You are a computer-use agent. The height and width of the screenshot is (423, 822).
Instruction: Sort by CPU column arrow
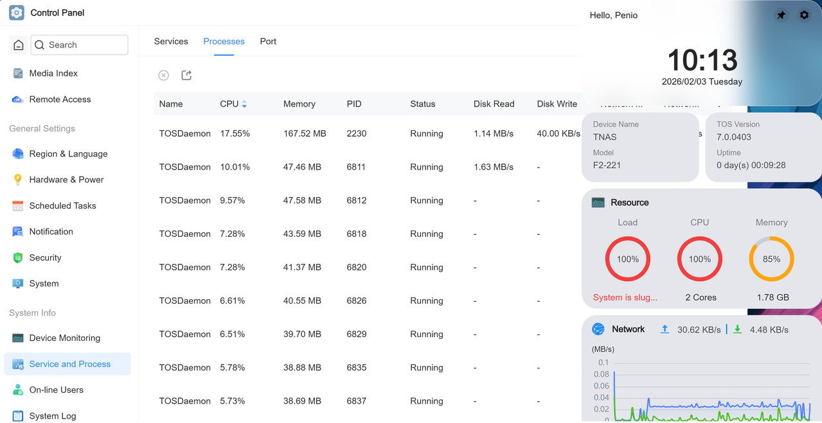[x=244, y=104]
